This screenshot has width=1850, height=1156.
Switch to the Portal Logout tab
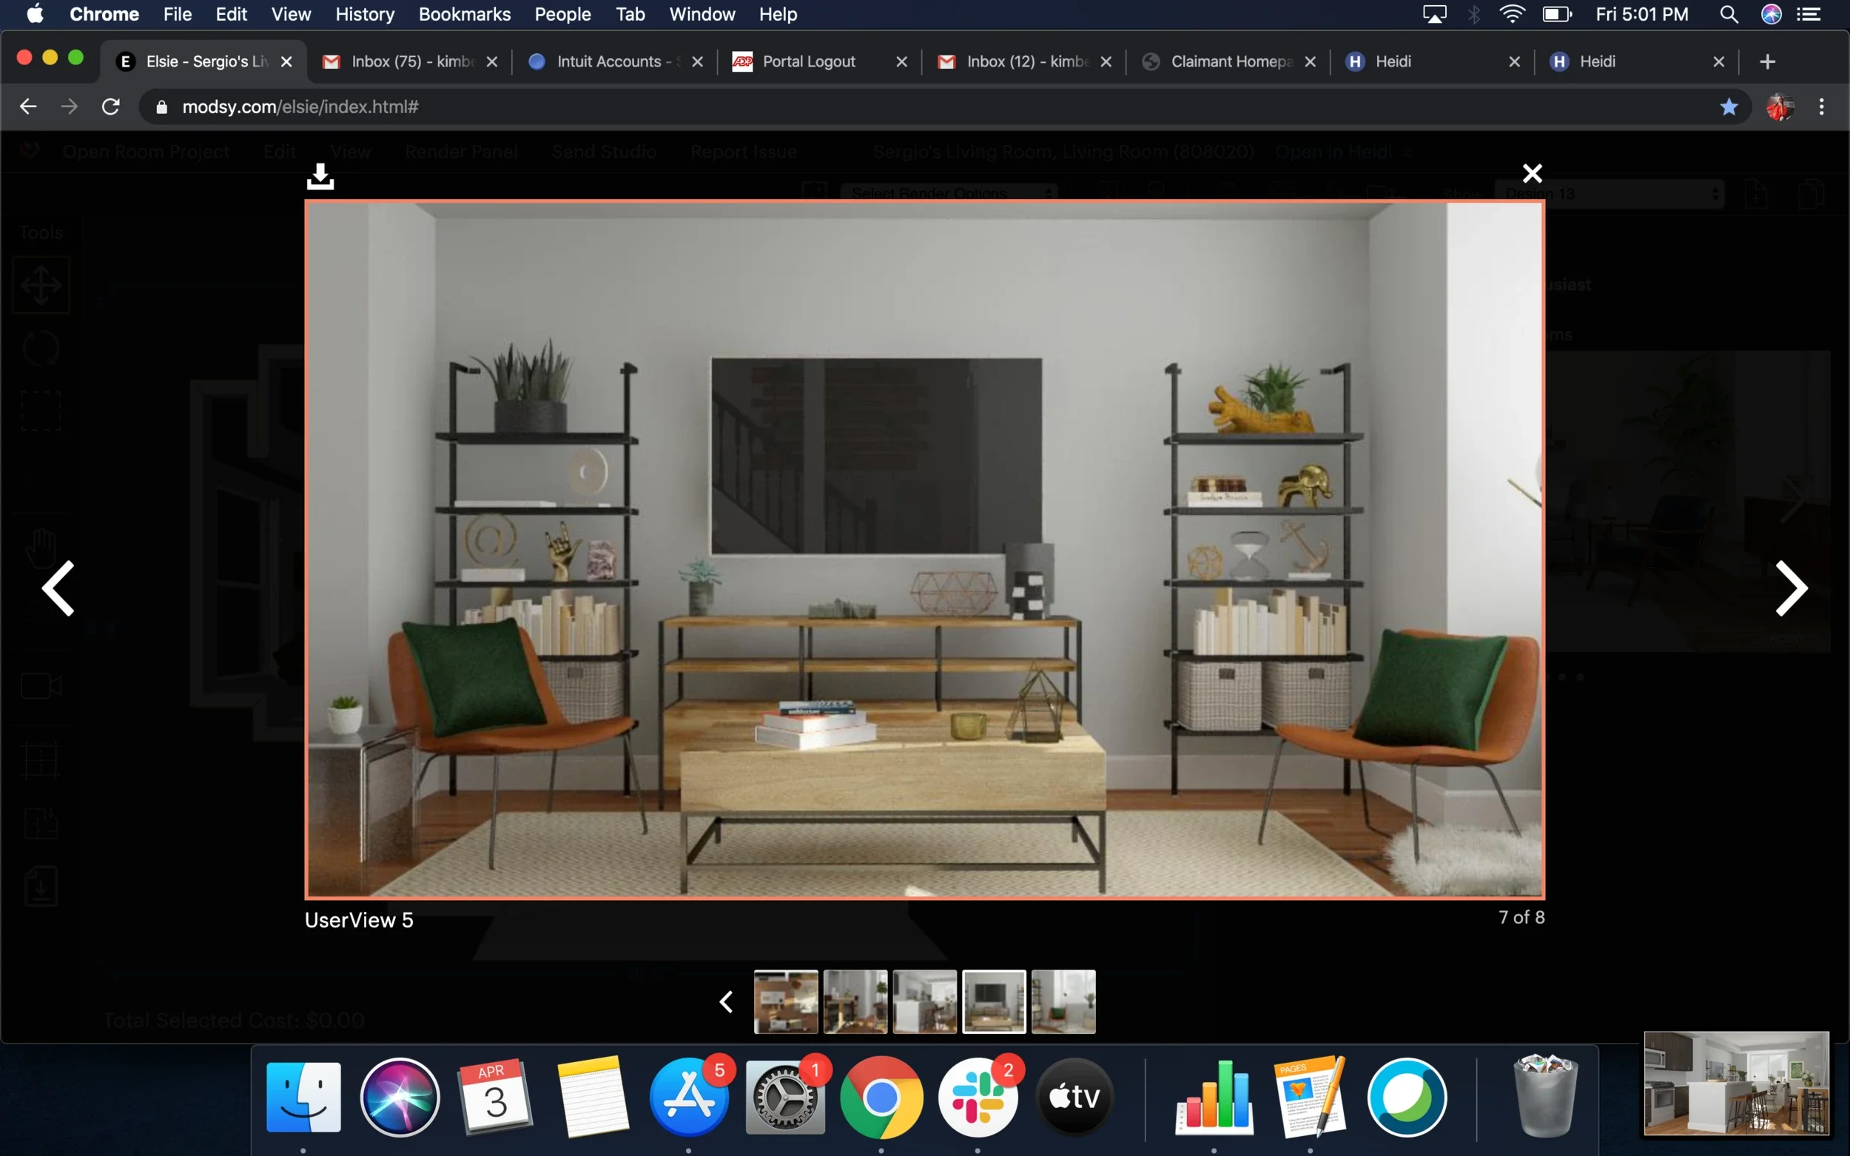pos(808,61)
